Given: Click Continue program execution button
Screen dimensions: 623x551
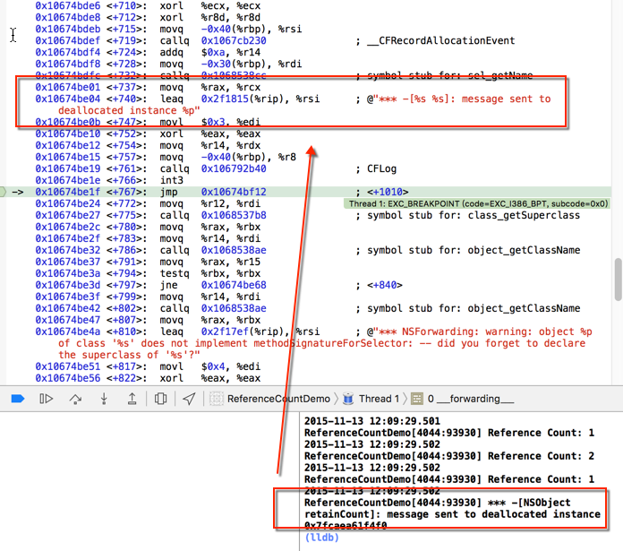Looking at the screenshot, I should pos(46,399).
